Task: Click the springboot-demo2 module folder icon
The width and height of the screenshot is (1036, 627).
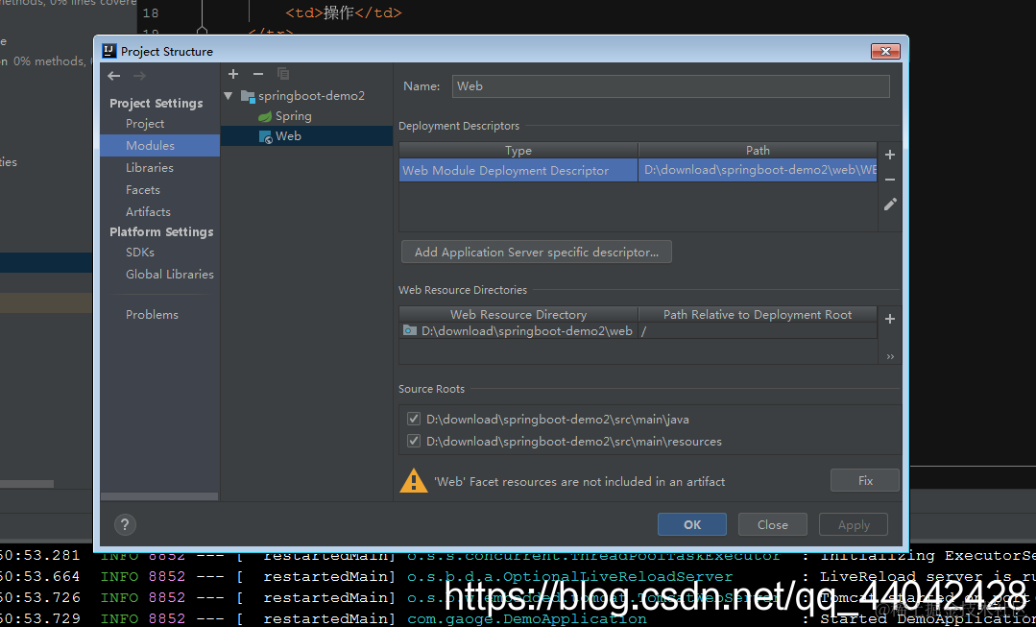Action: 248,96
